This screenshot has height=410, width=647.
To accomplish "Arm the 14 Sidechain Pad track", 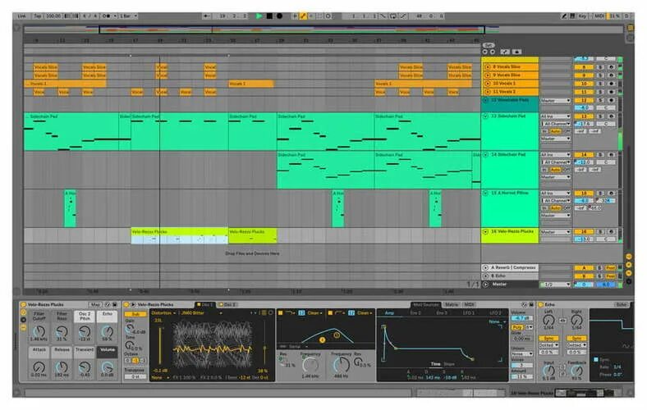I will tap(611, 155).
